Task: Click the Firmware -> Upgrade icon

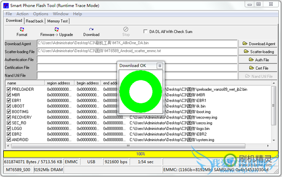Action: tap(56, 31)
